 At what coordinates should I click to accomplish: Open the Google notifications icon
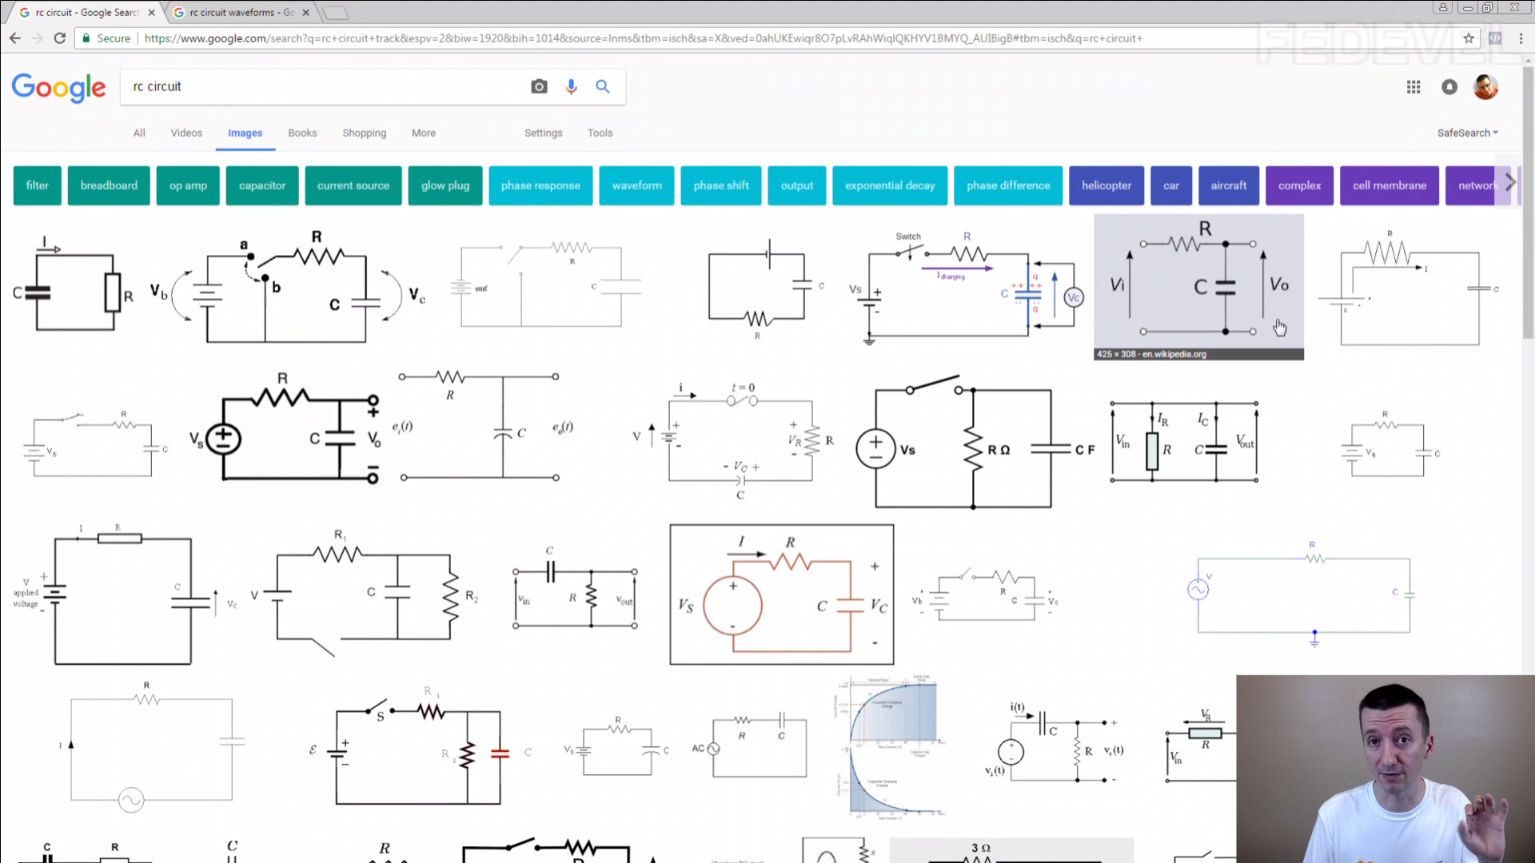click(x=1449, y=87)
